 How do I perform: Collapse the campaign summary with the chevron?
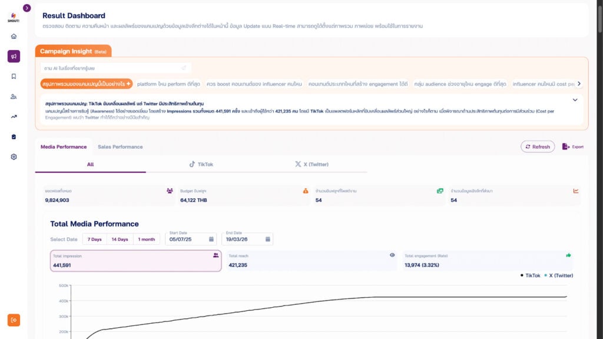(575, 100)
